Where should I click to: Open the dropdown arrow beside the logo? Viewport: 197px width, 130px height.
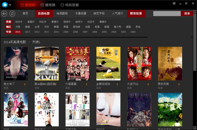[10, 5]
